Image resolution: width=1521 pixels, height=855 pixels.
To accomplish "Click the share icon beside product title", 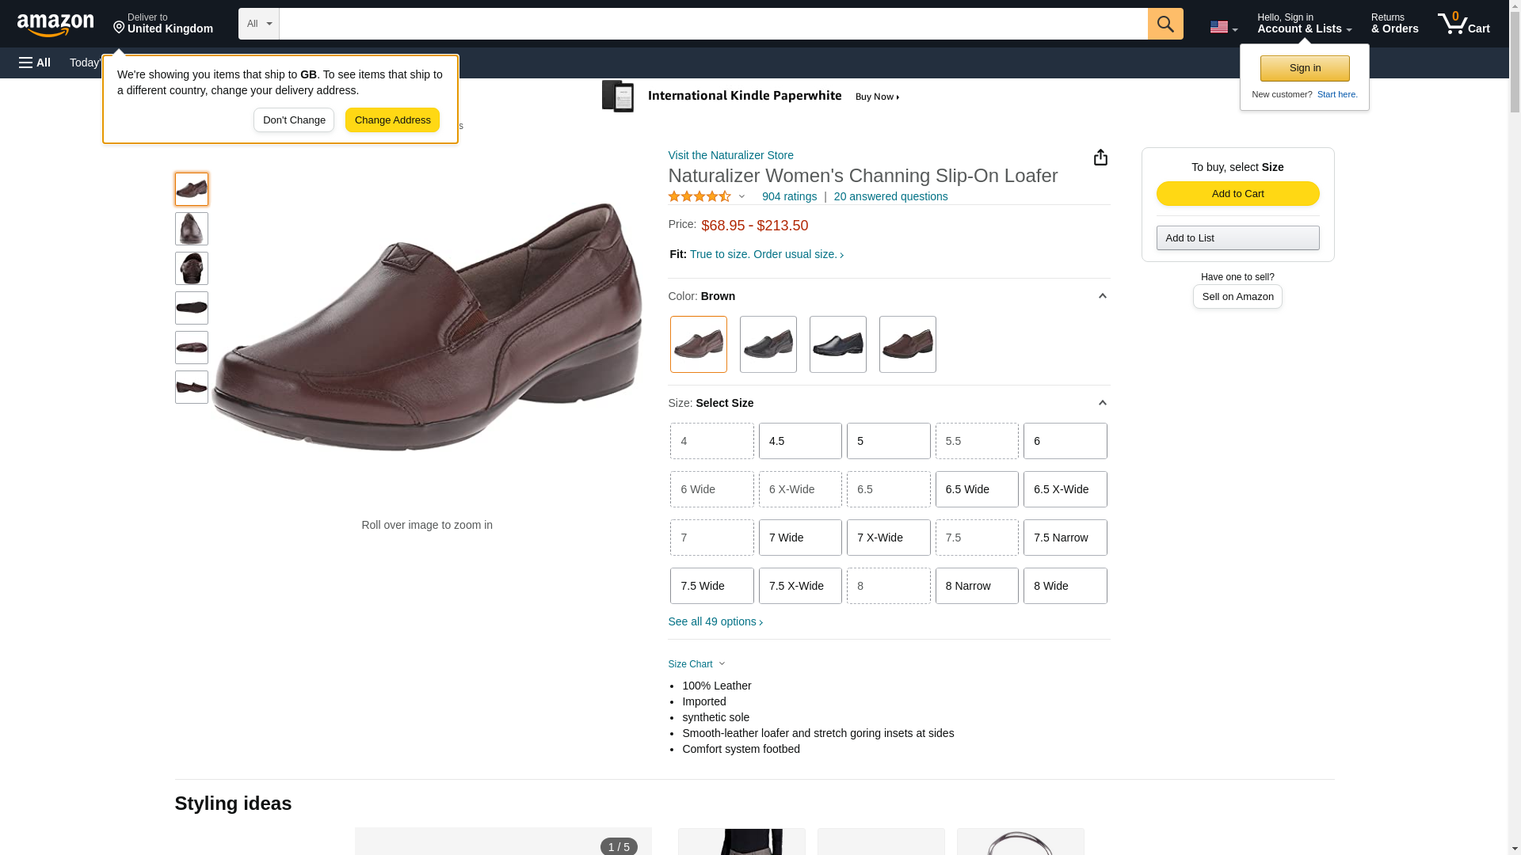I will (1100, 158).
